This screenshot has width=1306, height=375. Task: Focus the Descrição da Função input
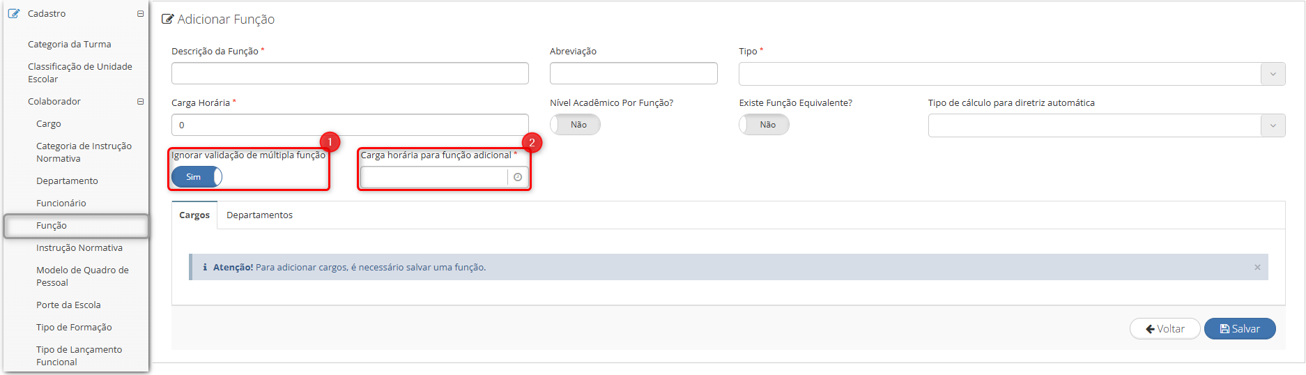(x=350, y=73)
